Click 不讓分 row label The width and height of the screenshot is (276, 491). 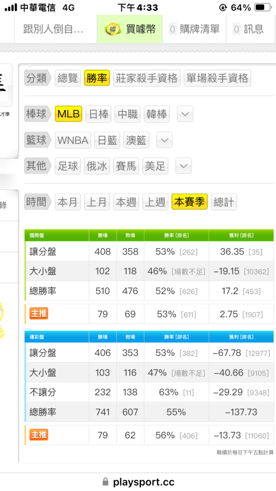[x=43, y=392]
